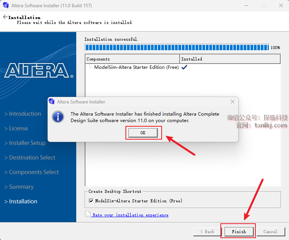Select the Summary step in sidebar

(19, 187)
